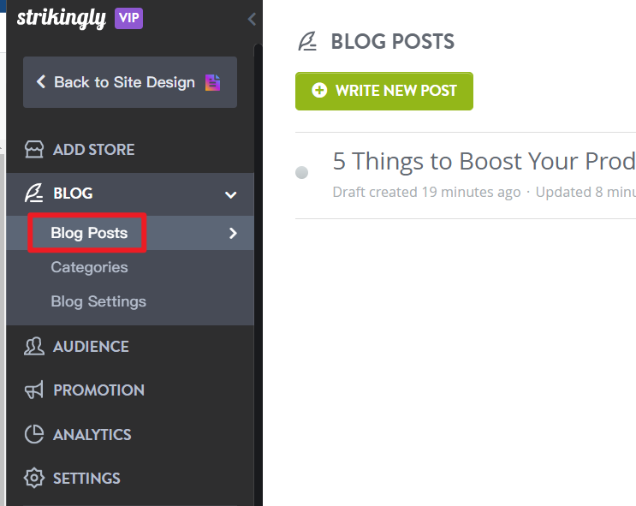The width and height of the screenshot is (636, 506).
Task: Open the Categories submenu item
Action: [x=89, y=267]
